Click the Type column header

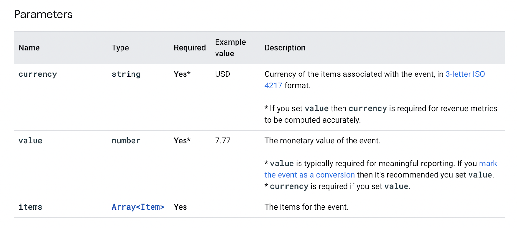coord(120,48)
